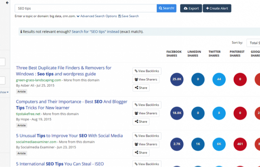Open 5 International SEO Tips article
The width and height of the screenshot is (260, 167).
(60, 164)
